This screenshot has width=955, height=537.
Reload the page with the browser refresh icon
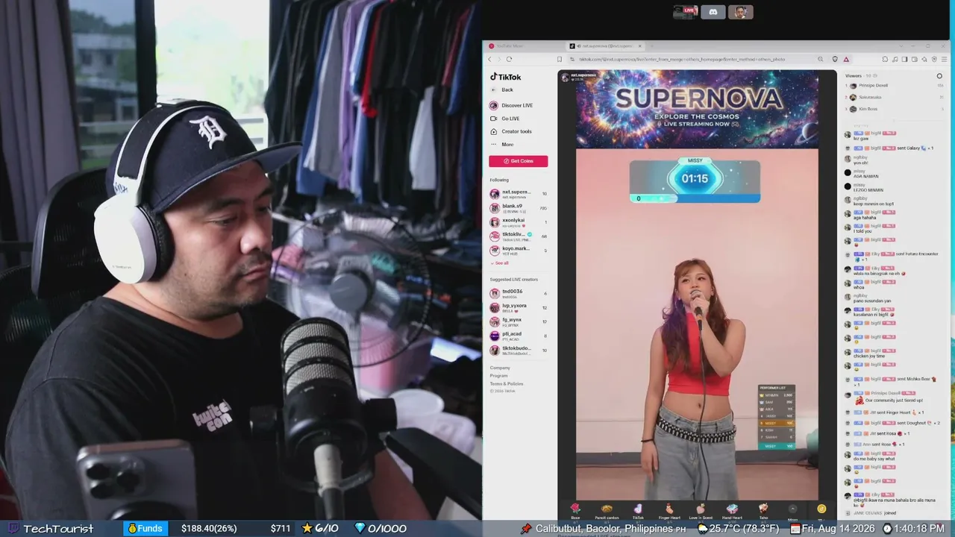pyautogui.click(x=509, y=59)
